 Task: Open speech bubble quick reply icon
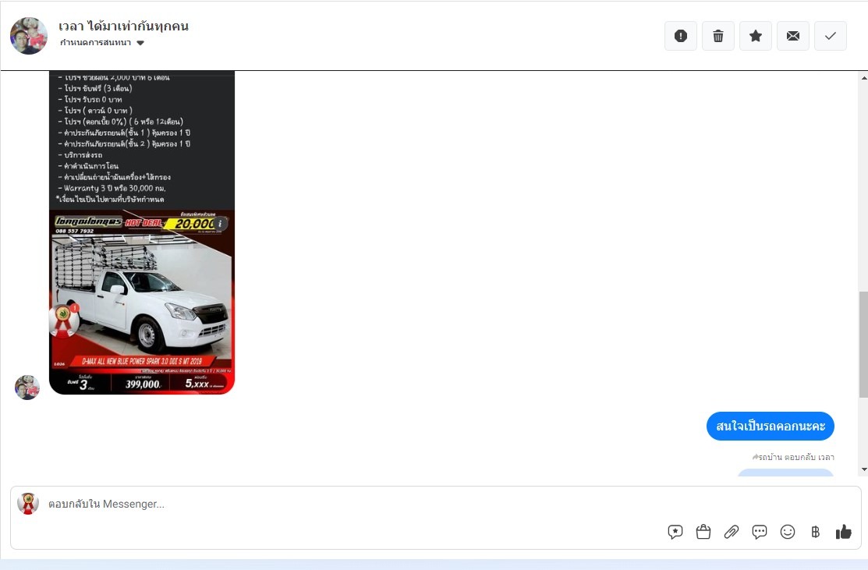760,532
